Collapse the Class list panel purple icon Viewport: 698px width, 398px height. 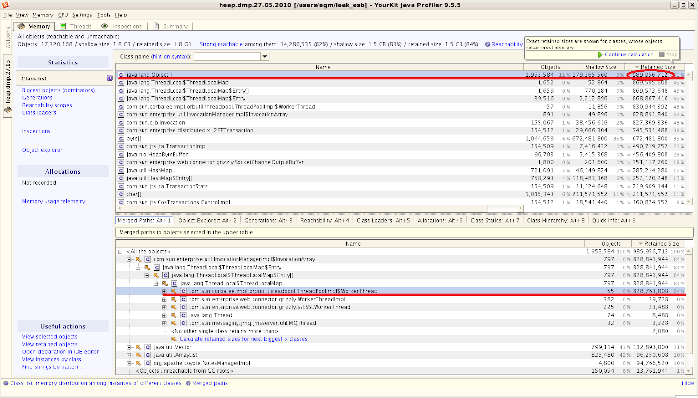pos(110,79)
